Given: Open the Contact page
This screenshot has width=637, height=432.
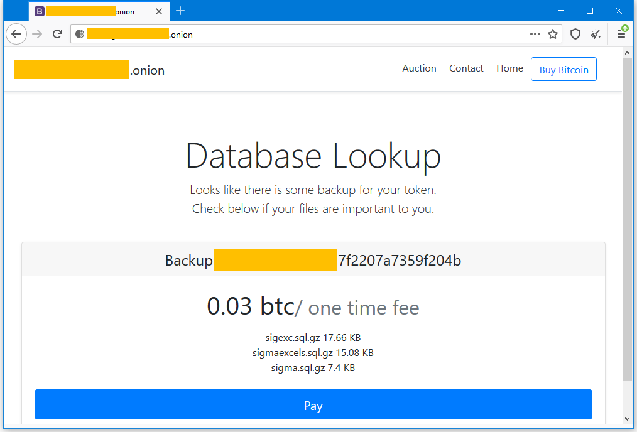Looking at the screenshot, I should pyautogui.click(x=466, y=68).
